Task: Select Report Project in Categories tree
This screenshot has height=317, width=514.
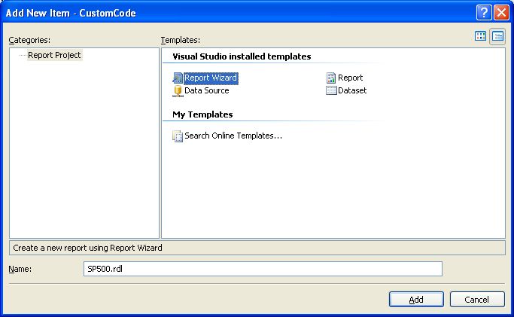Action: [54, 55]
